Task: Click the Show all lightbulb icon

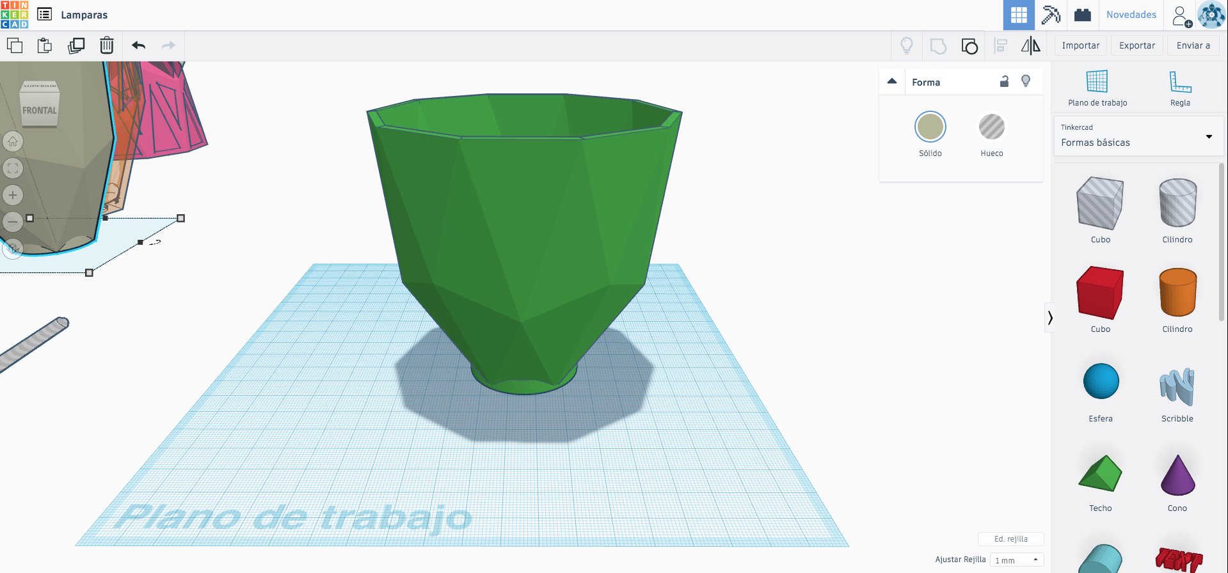Action: [907, 45]
